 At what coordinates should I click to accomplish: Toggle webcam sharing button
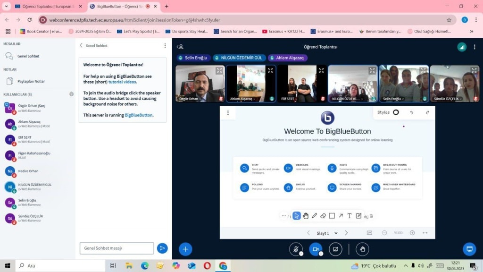[x=316, y=249]
